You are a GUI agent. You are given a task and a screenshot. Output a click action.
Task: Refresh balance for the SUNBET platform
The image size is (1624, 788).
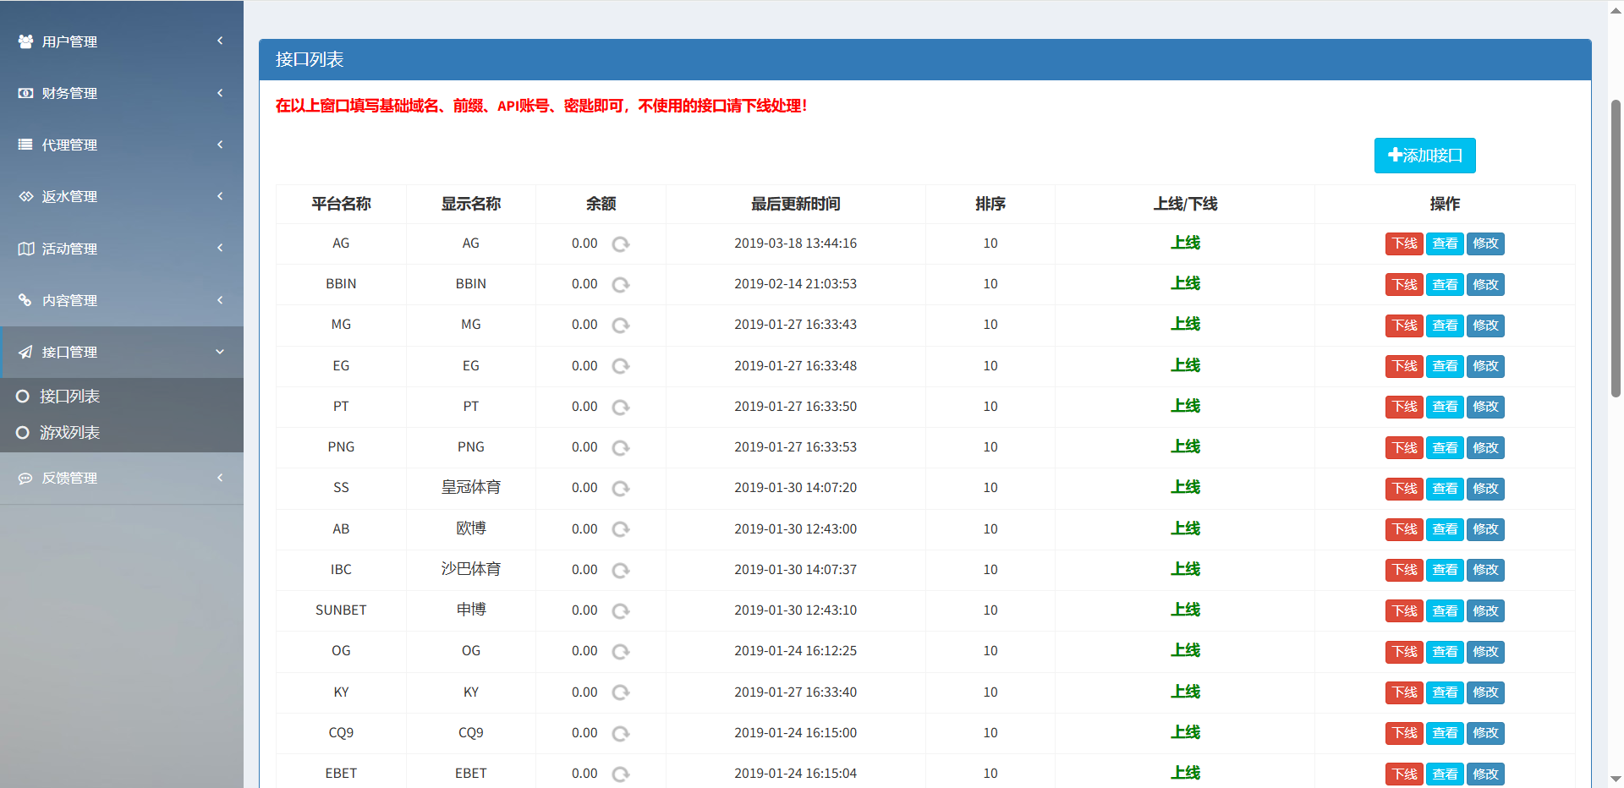[x=621, y=611]
